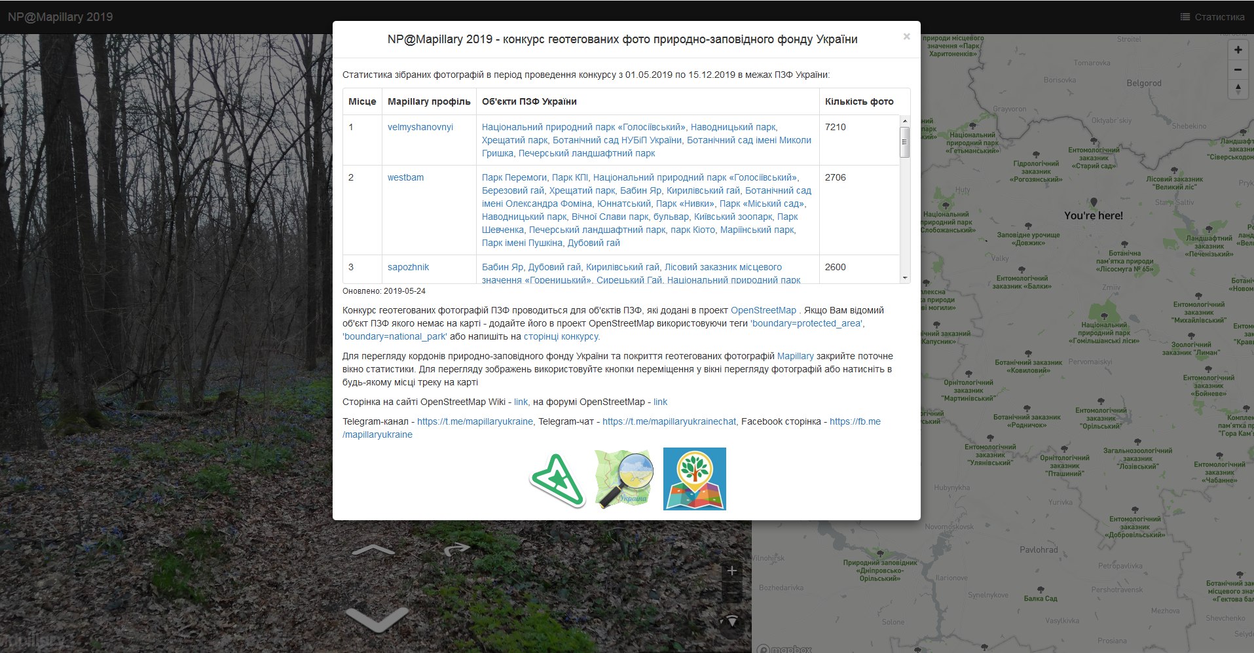Image resolution: width=1254 pixels, height=653 pixels.
Task: Click the table scrollbar thumb
Action: tap(905, 142)
